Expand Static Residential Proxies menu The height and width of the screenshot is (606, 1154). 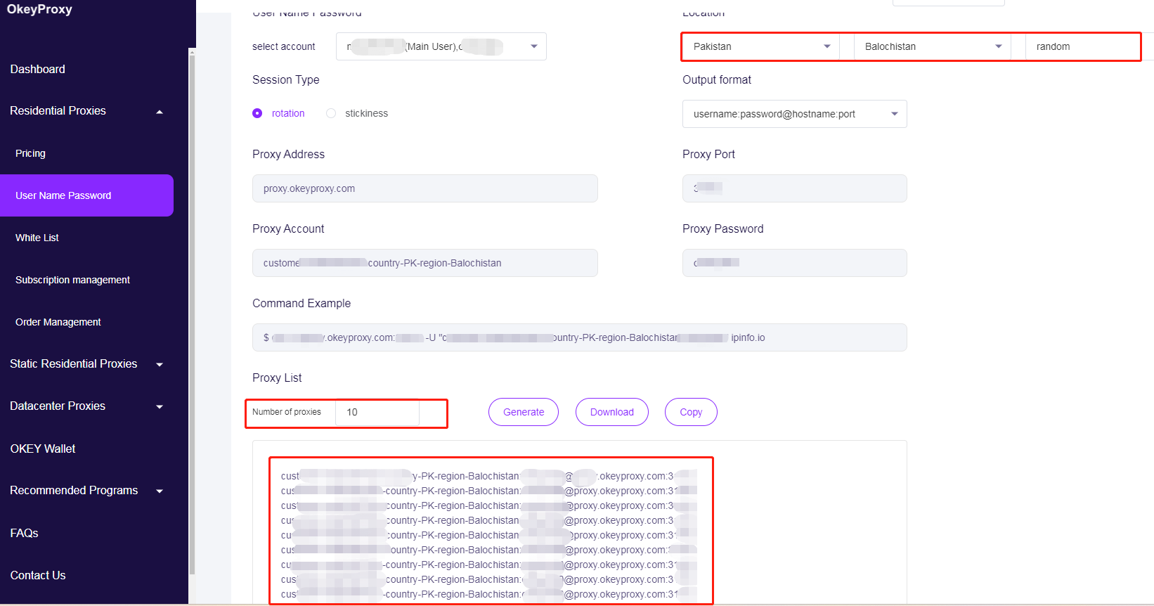[x=159, y=364]
